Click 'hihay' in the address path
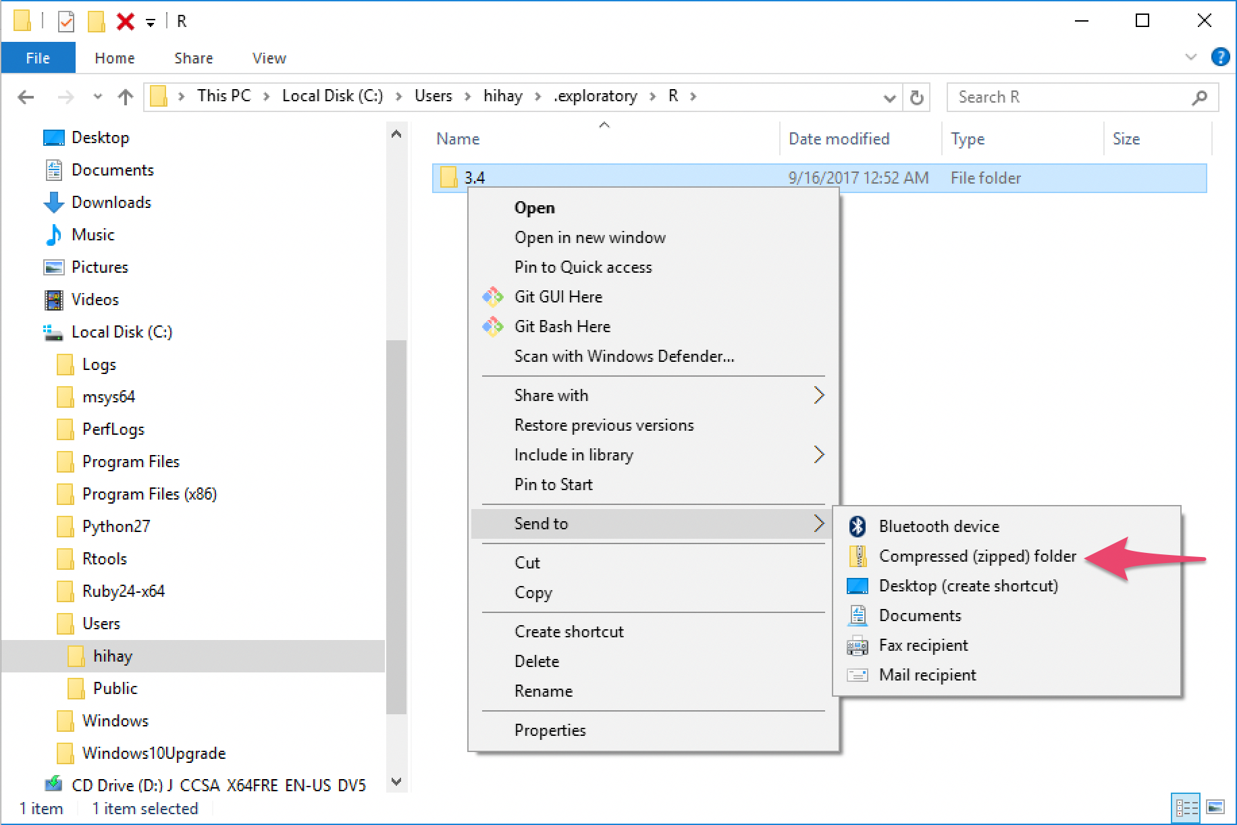Screen dimensions: 1237x825 [503, 96]
